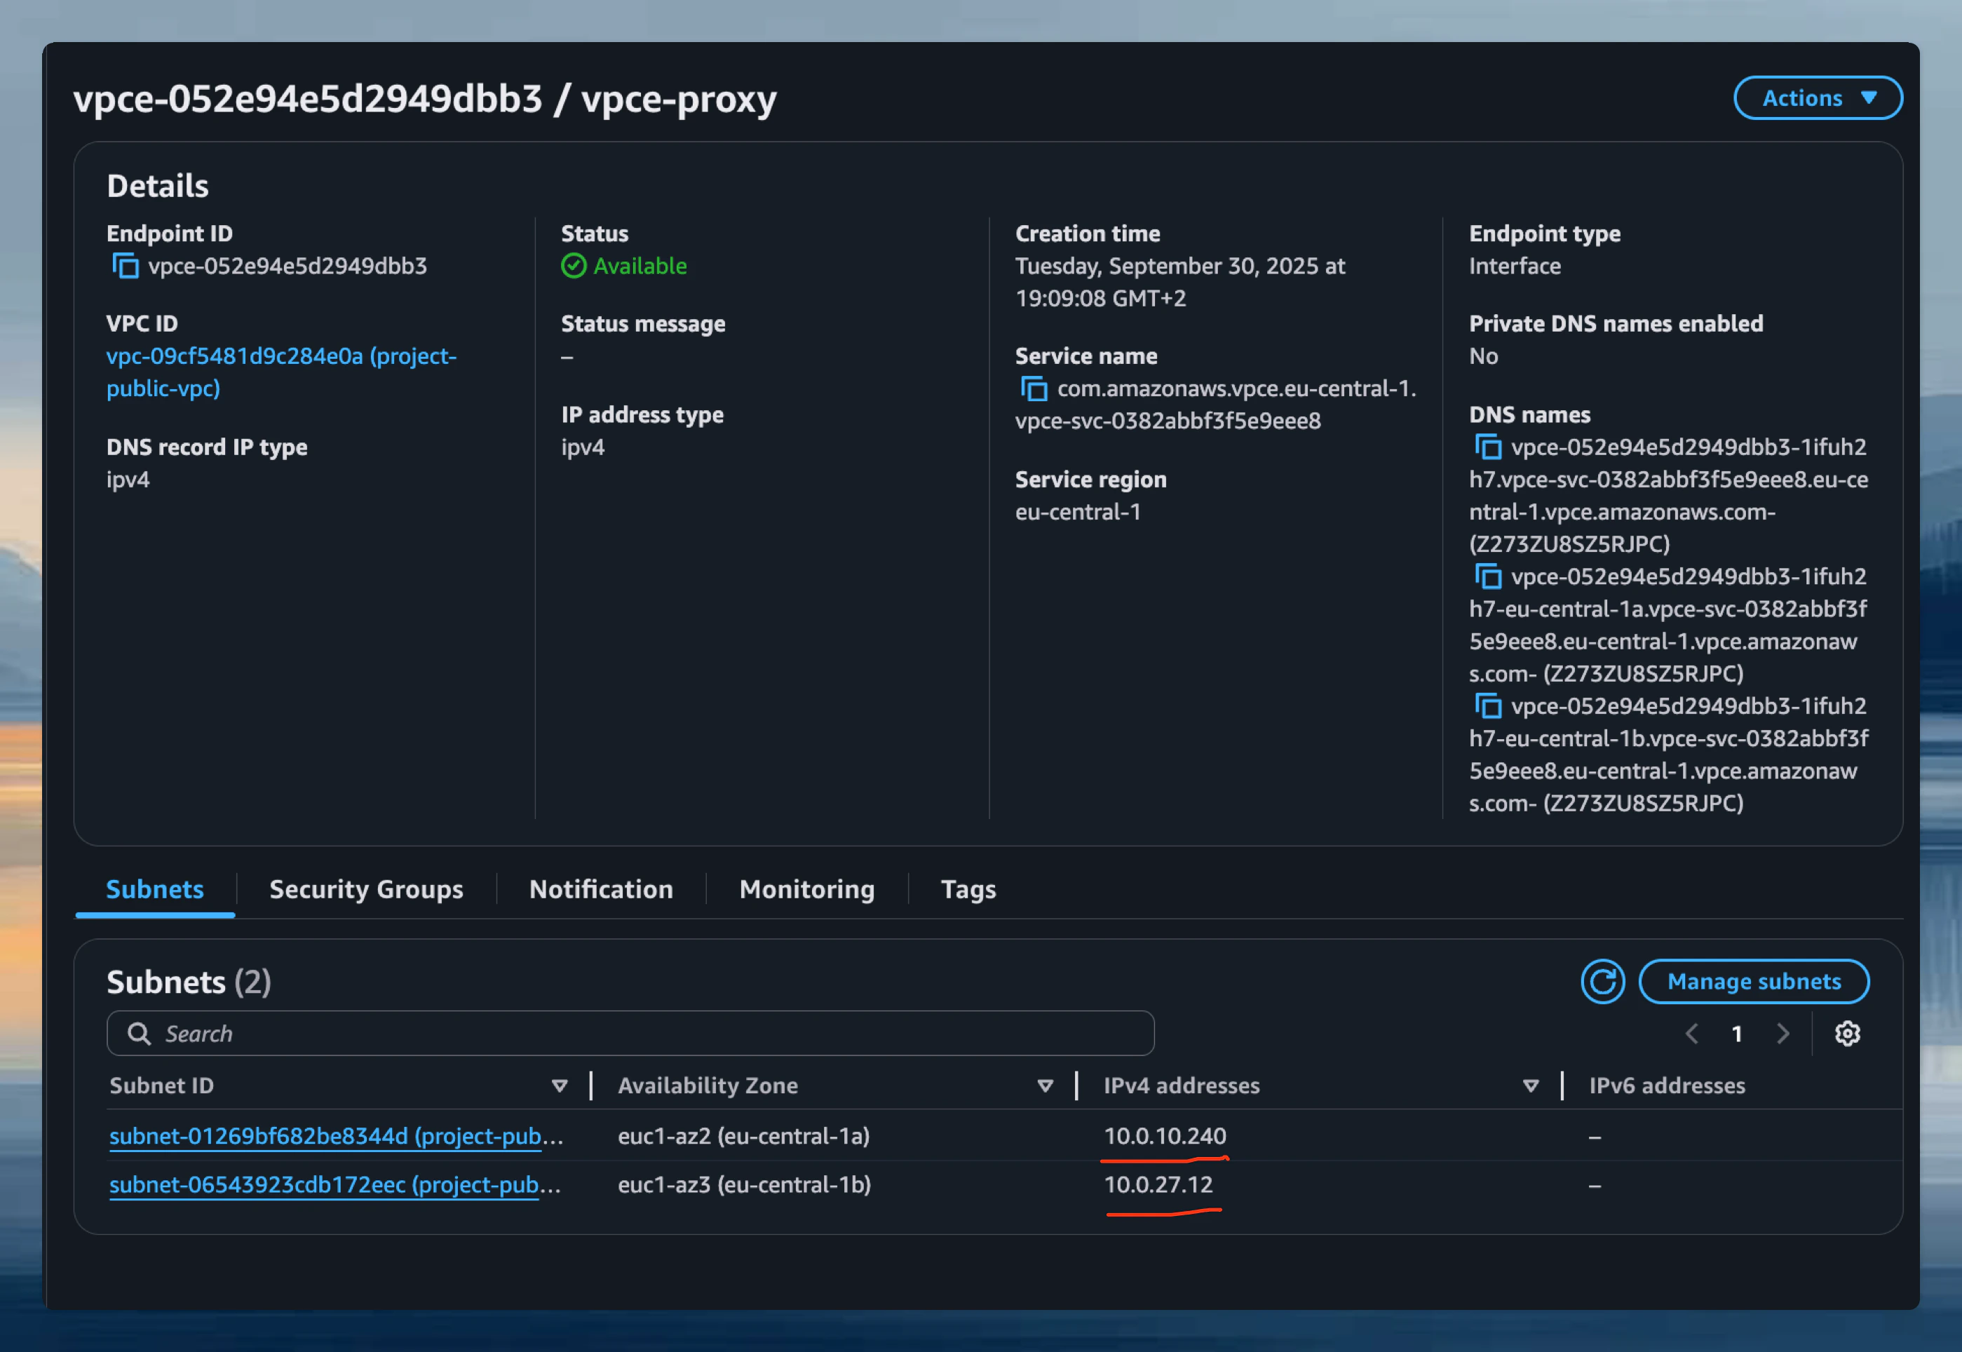The height and width of the screenshot is (1352, 1962).
Task: Switch to the Security Groups tab
Action: (x=366, y=888)
